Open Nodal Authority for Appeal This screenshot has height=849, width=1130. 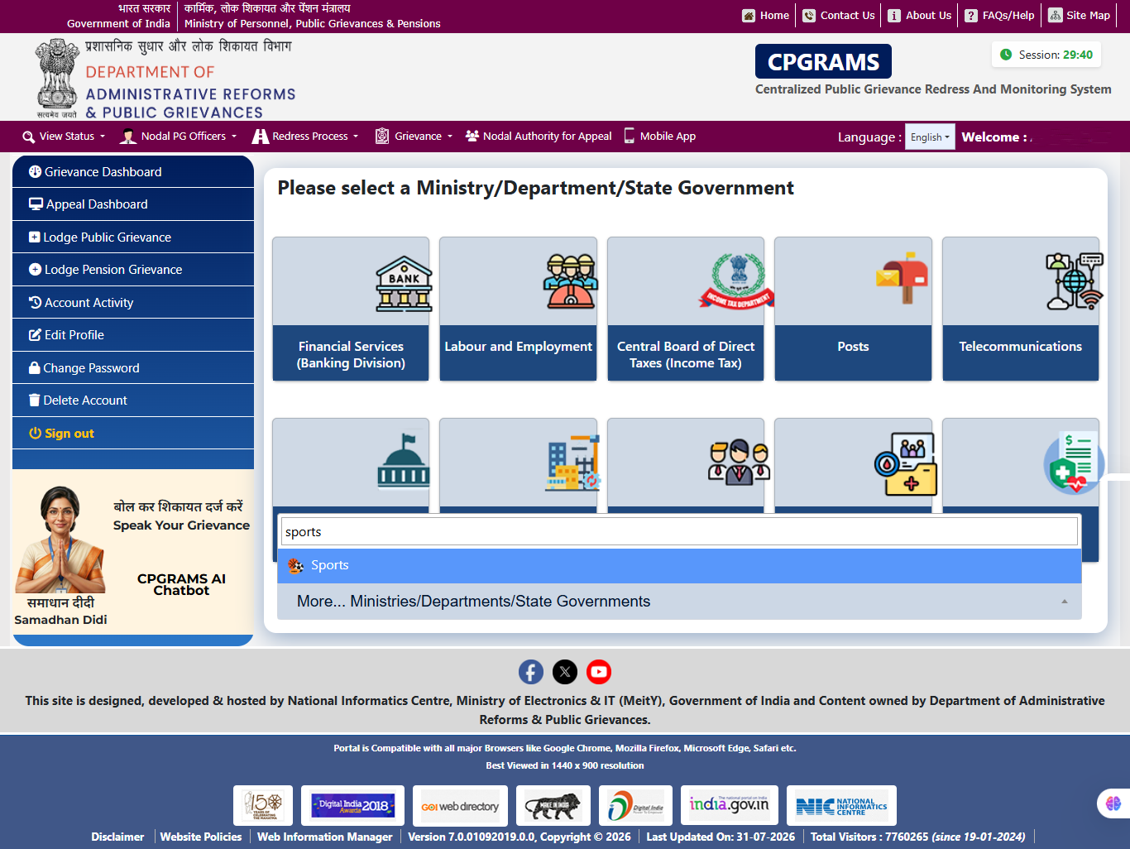pyautogui.click(x=539, y=137)
